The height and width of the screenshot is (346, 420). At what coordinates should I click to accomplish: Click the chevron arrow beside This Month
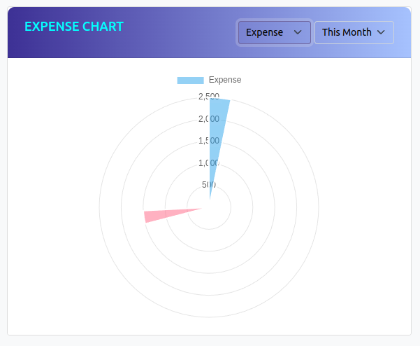tap(381, 32)
